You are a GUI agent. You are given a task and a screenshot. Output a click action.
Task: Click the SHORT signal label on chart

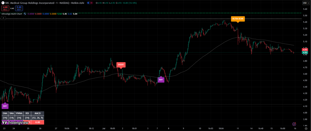point(121,64)
